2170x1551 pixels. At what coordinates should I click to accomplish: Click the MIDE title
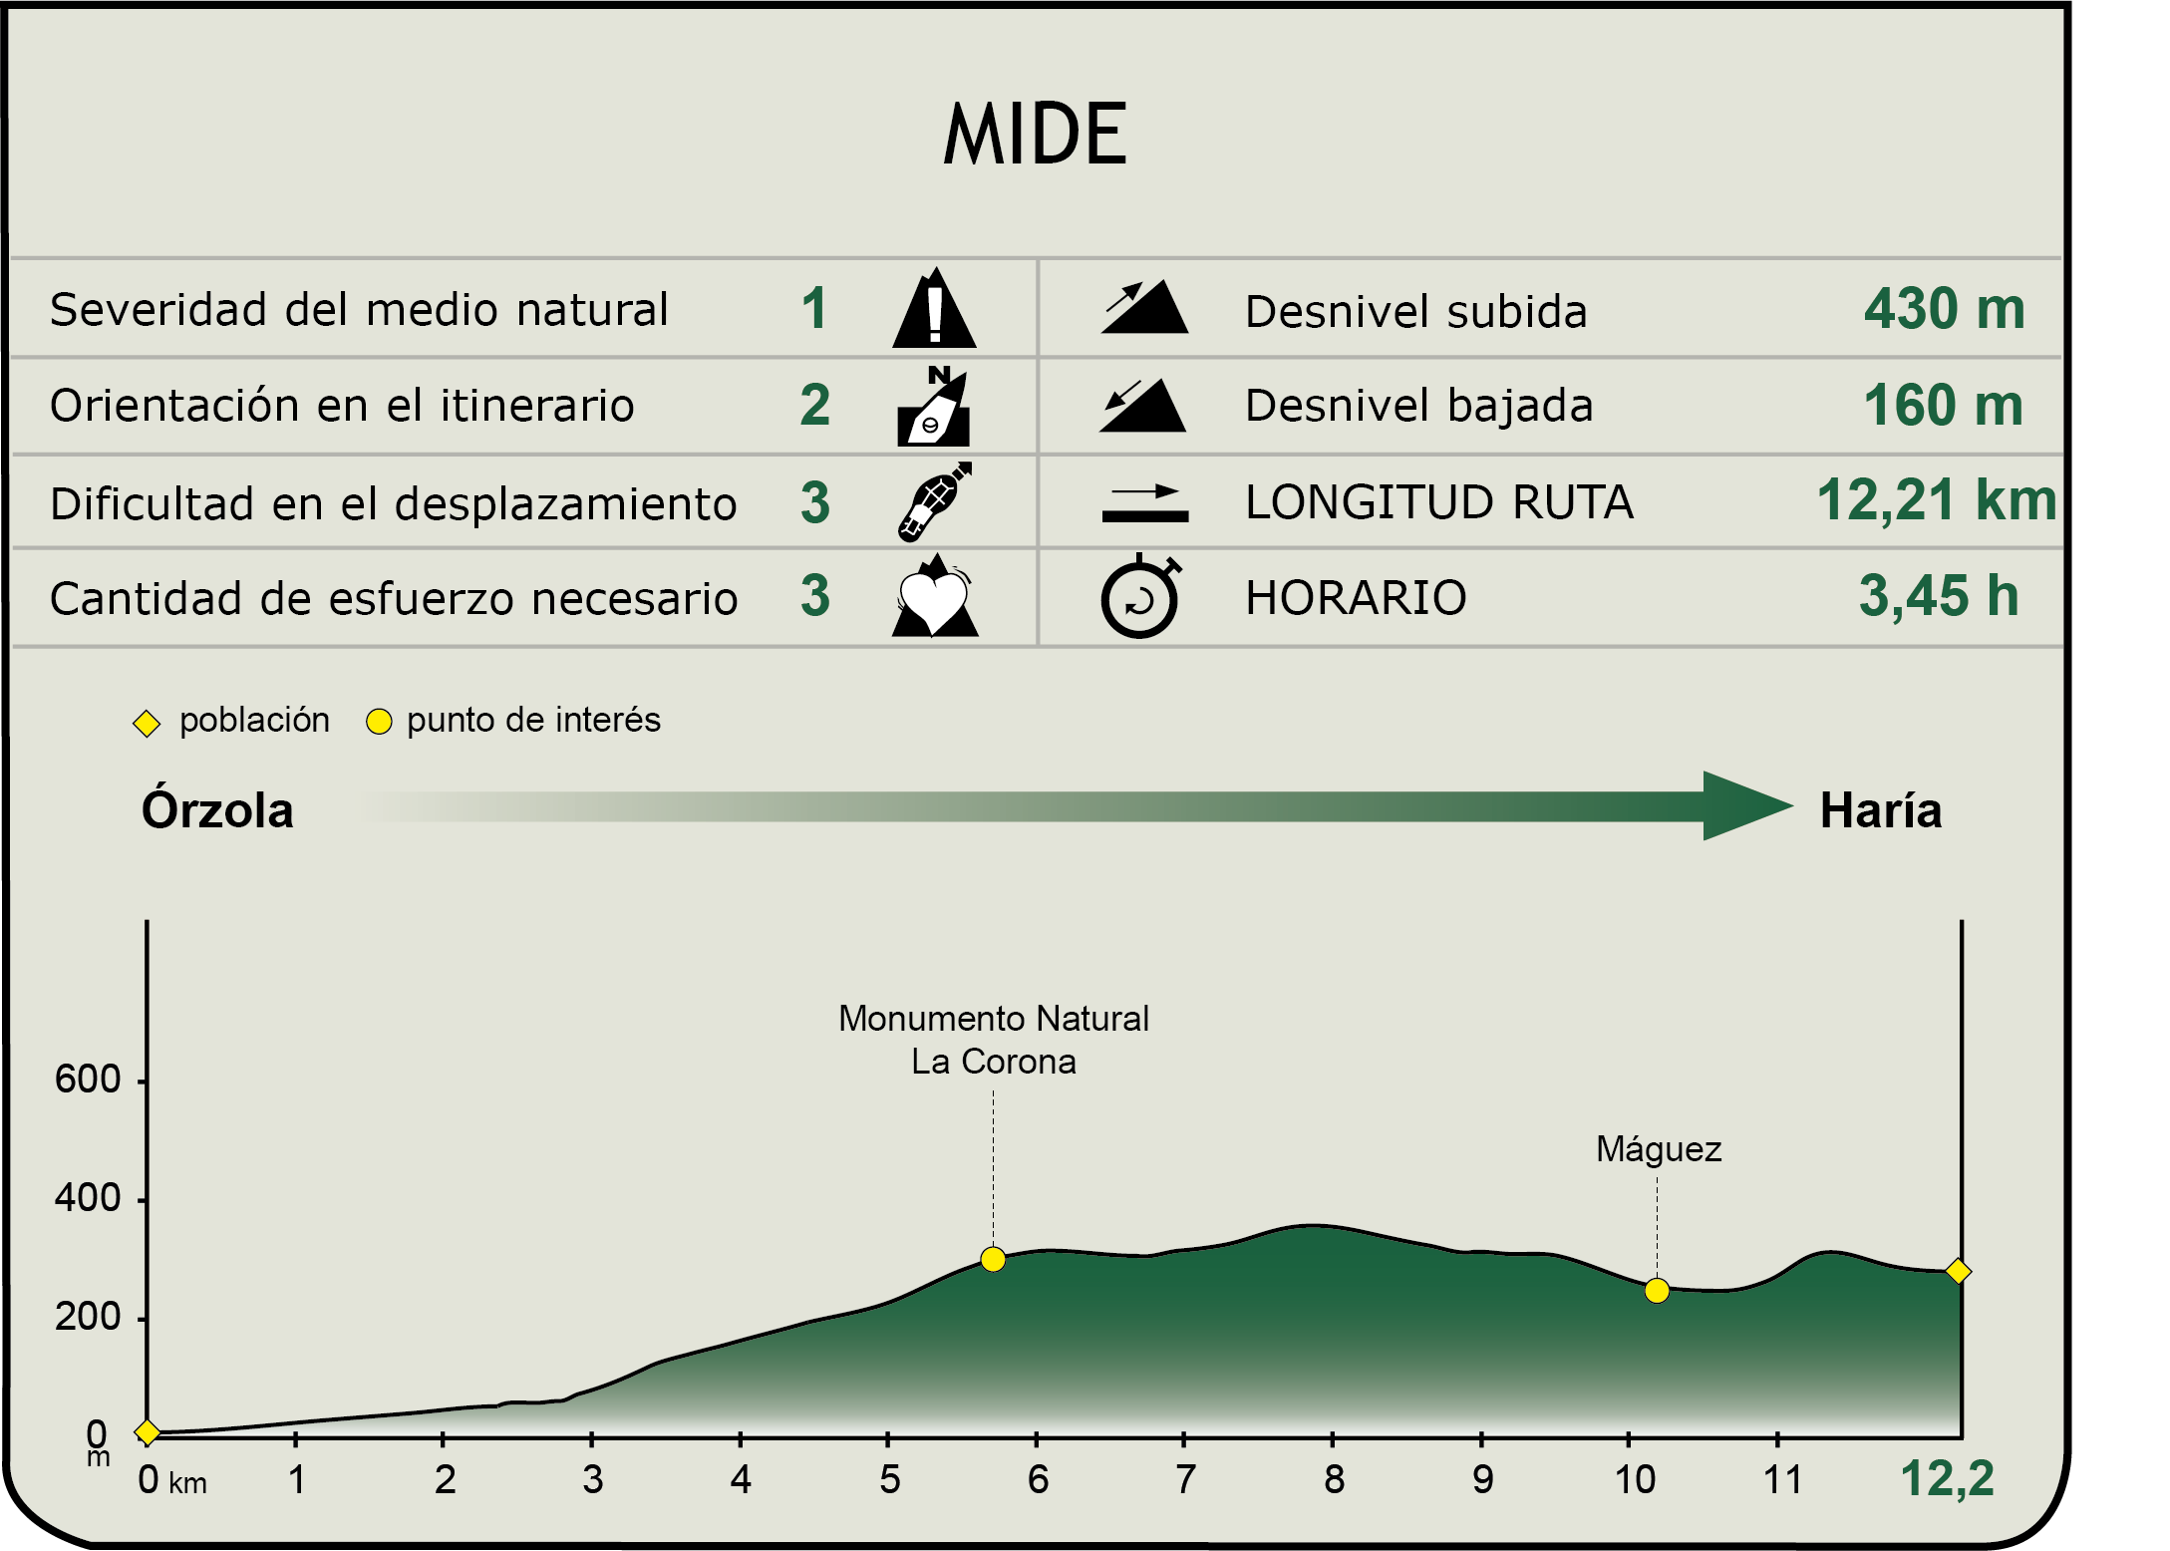(x=1035, y=134)
